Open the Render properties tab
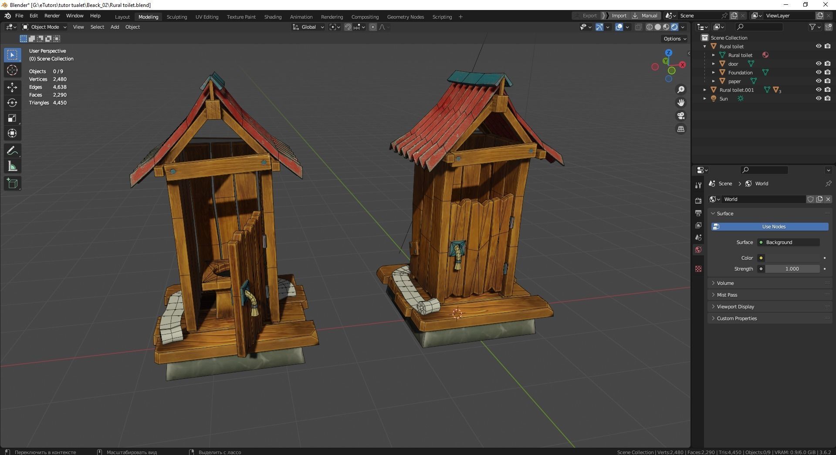836x455 pixels. coord(698,201)
